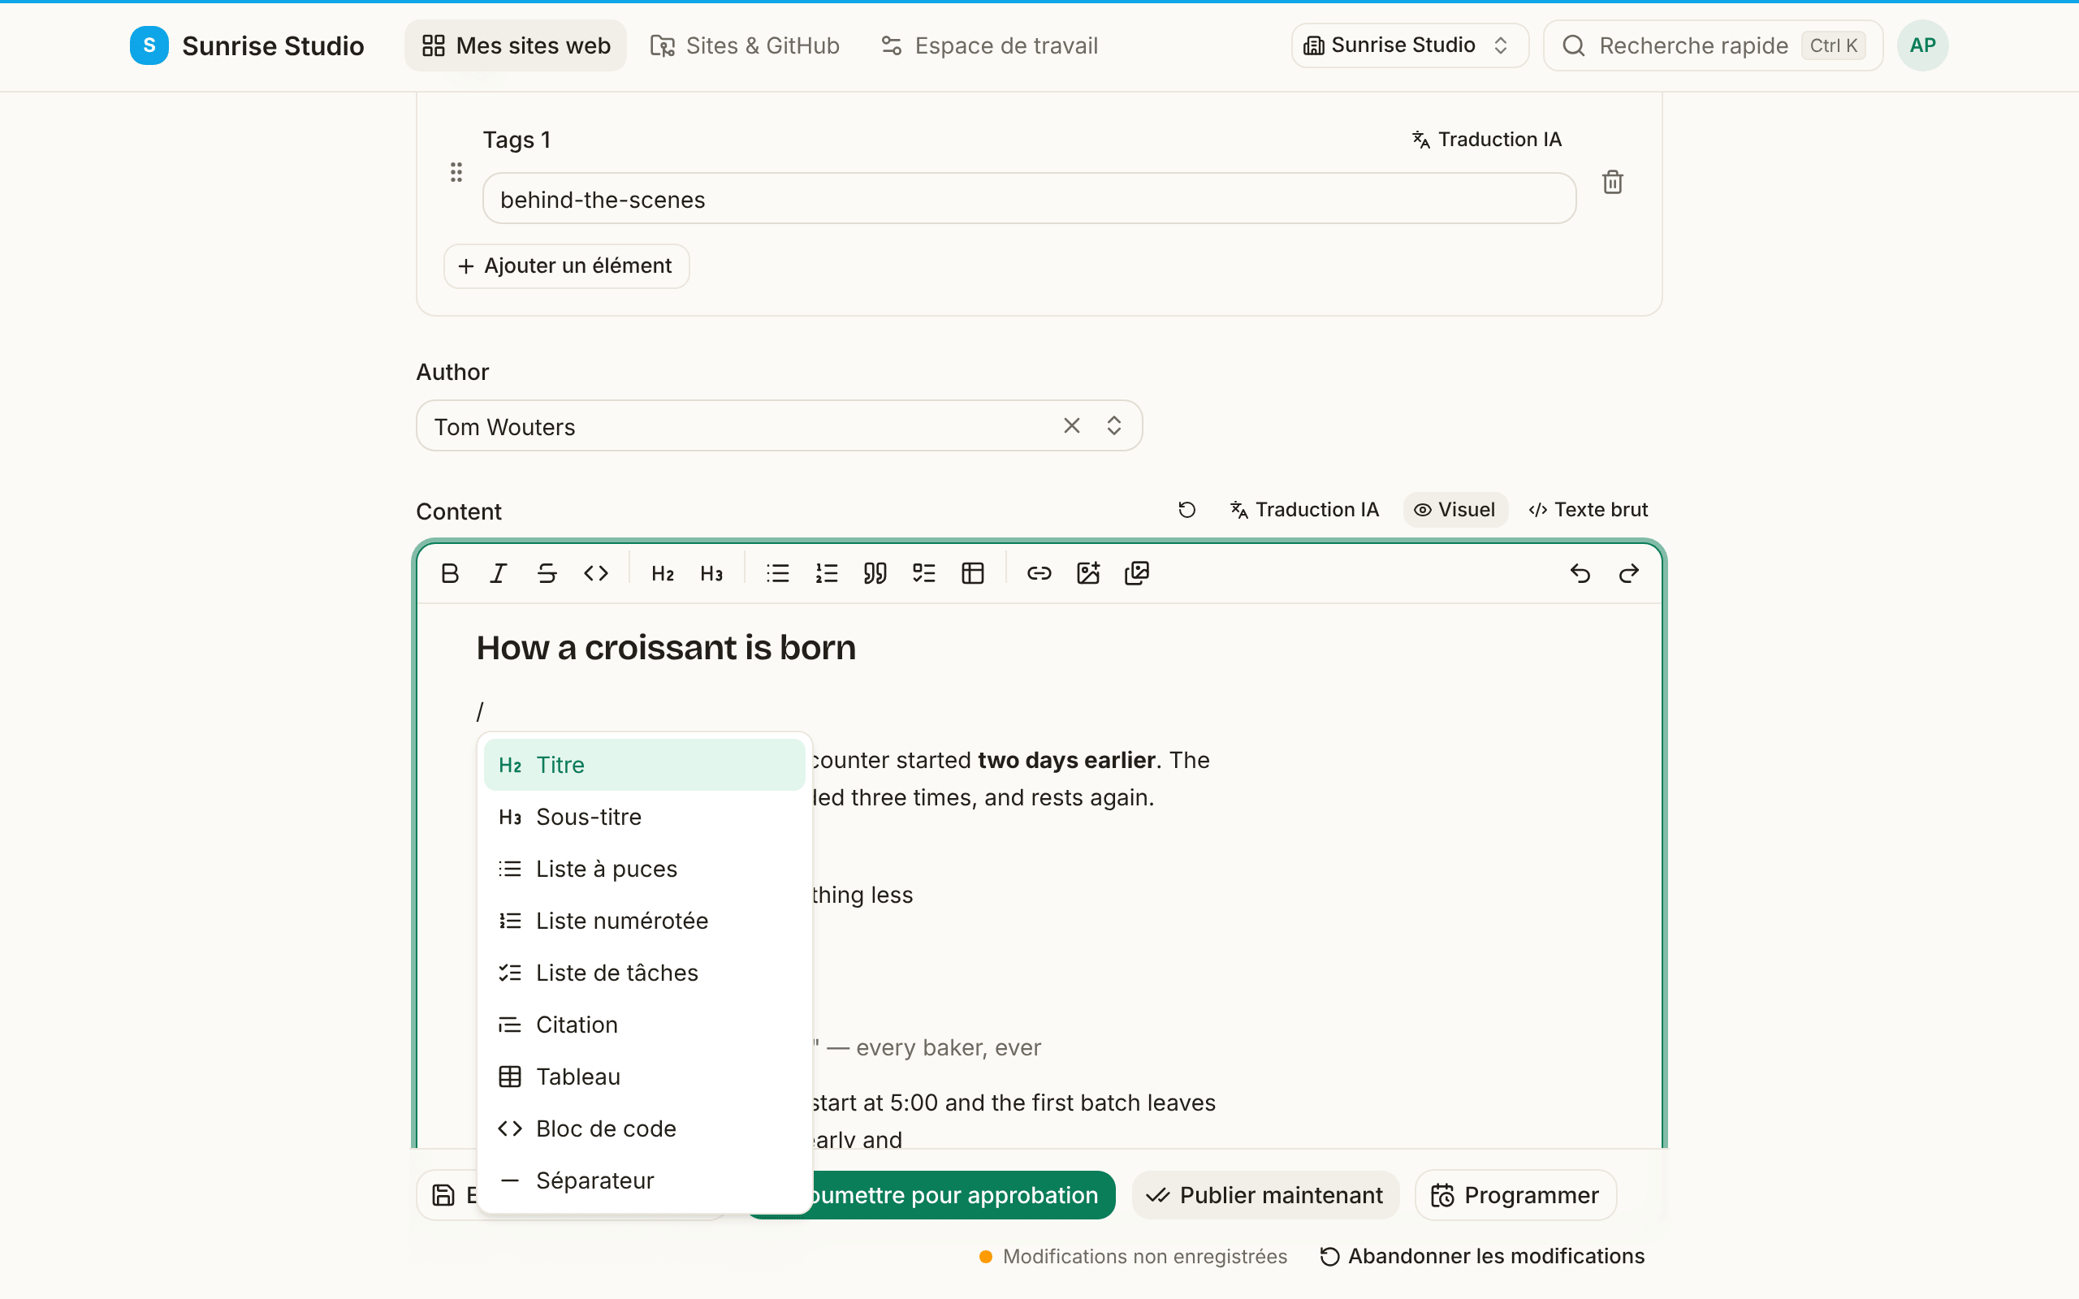
Task: Select Liste numérotée menu entry
Action: 644,921
